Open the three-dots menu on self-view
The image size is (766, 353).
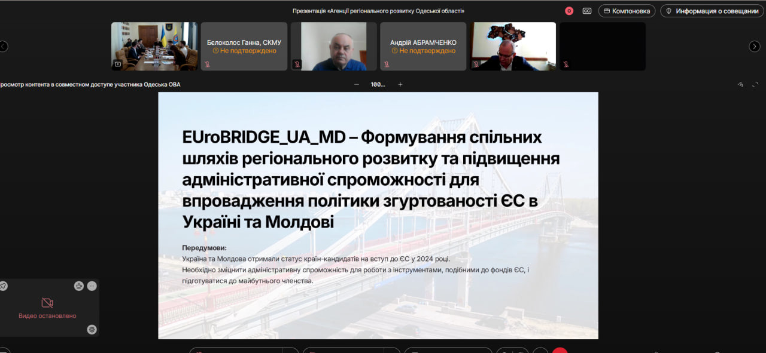pos(92,286)
